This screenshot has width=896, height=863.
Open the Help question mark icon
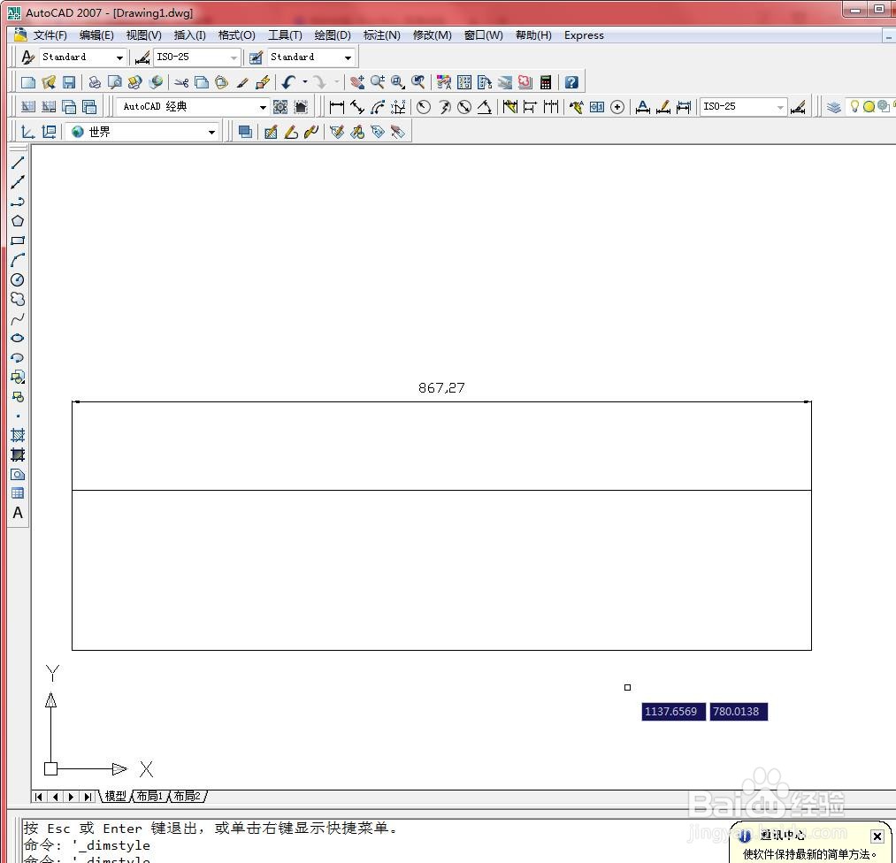[x=571, y=82]
